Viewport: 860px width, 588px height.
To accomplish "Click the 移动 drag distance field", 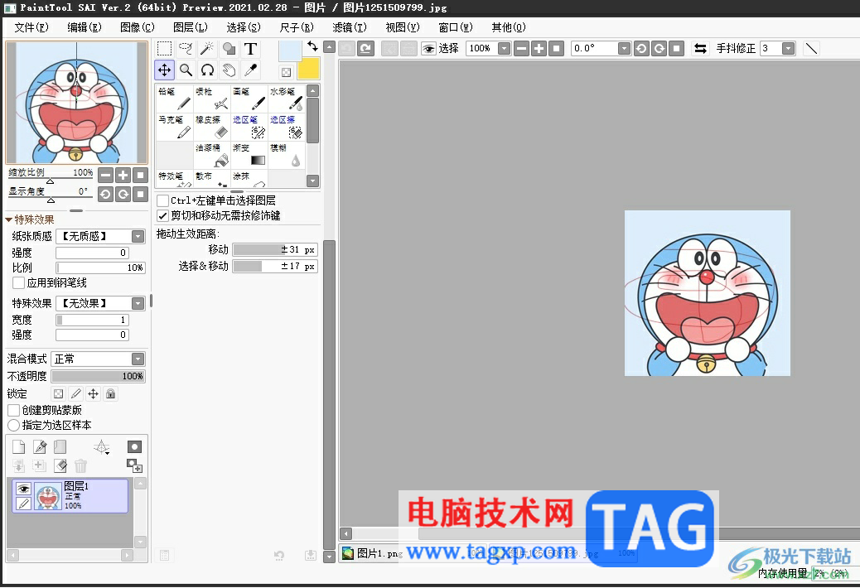I will click(x=275, y=250).
